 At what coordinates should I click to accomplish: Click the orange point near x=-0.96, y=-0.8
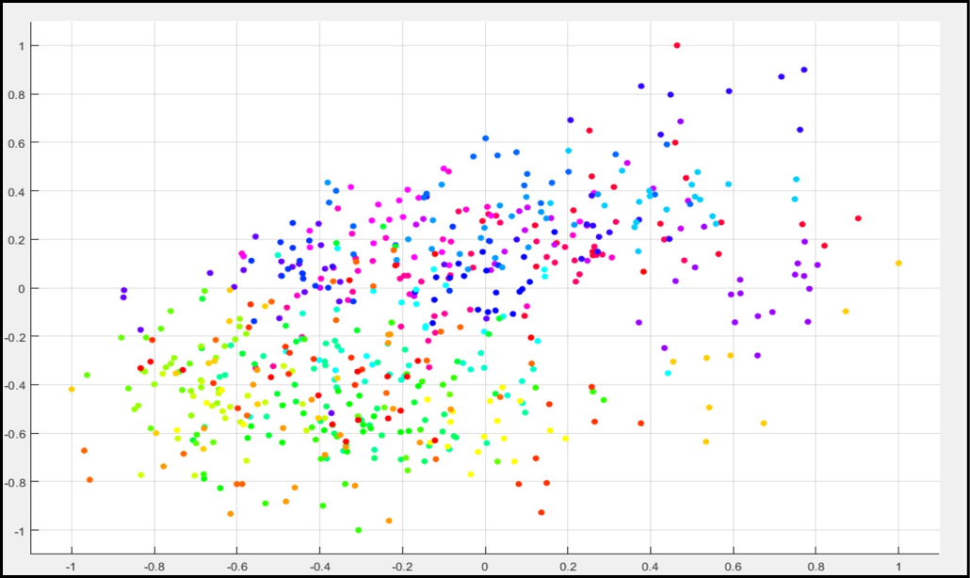pyautogui.click(x=89, y=480)
